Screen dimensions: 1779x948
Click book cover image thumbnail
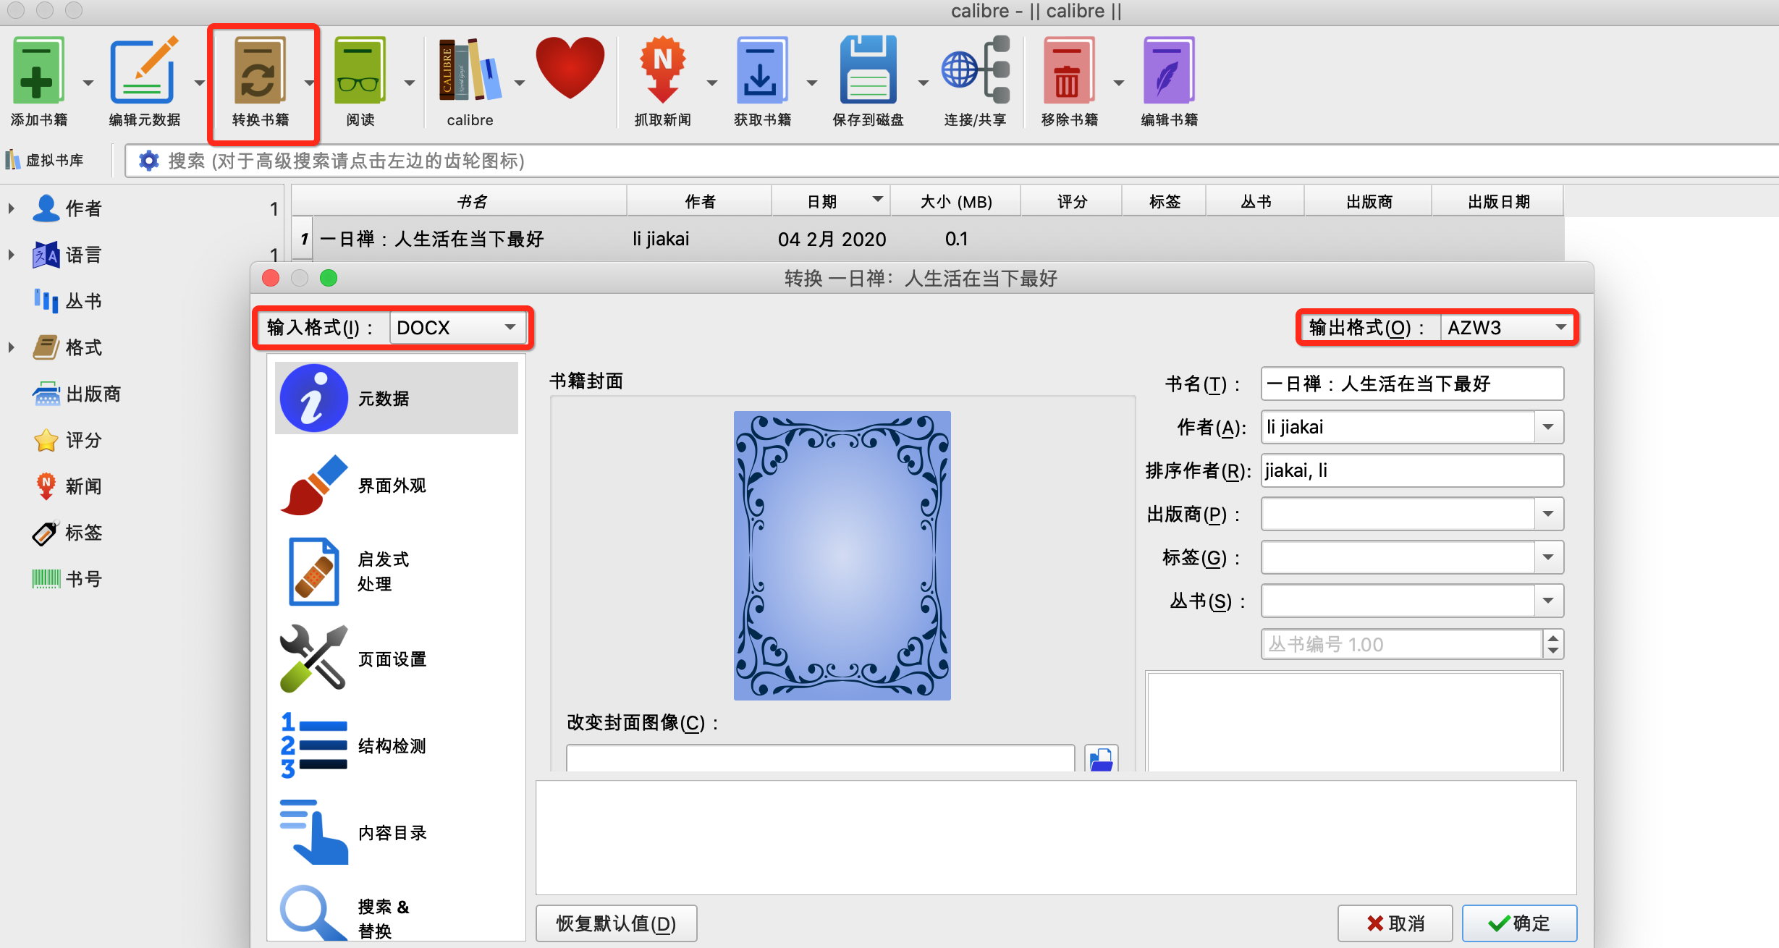pos(841,555)
